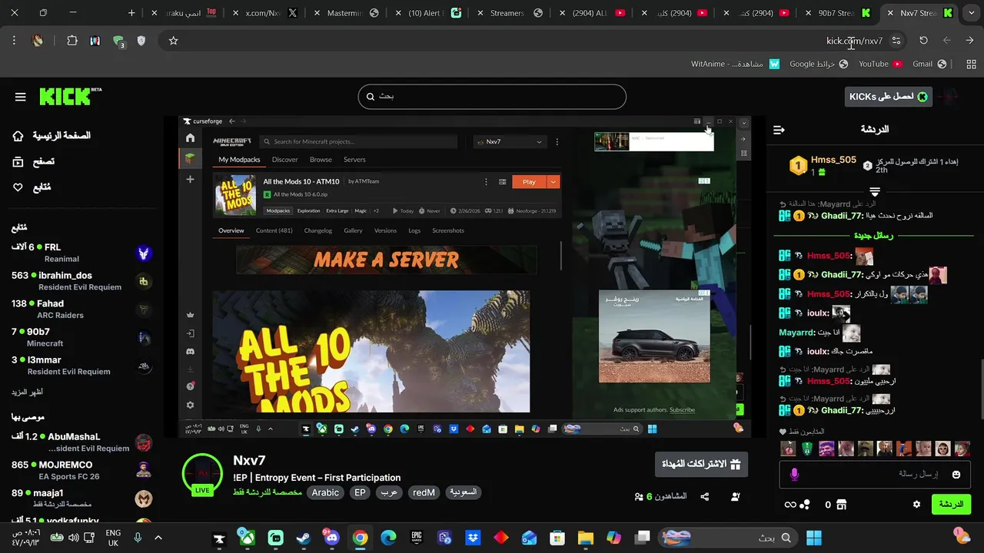This screenshot has height=553, width=984.
Task: Open maaja1 recommended channel
Action: pyautogui.click(x=81, y=498)
